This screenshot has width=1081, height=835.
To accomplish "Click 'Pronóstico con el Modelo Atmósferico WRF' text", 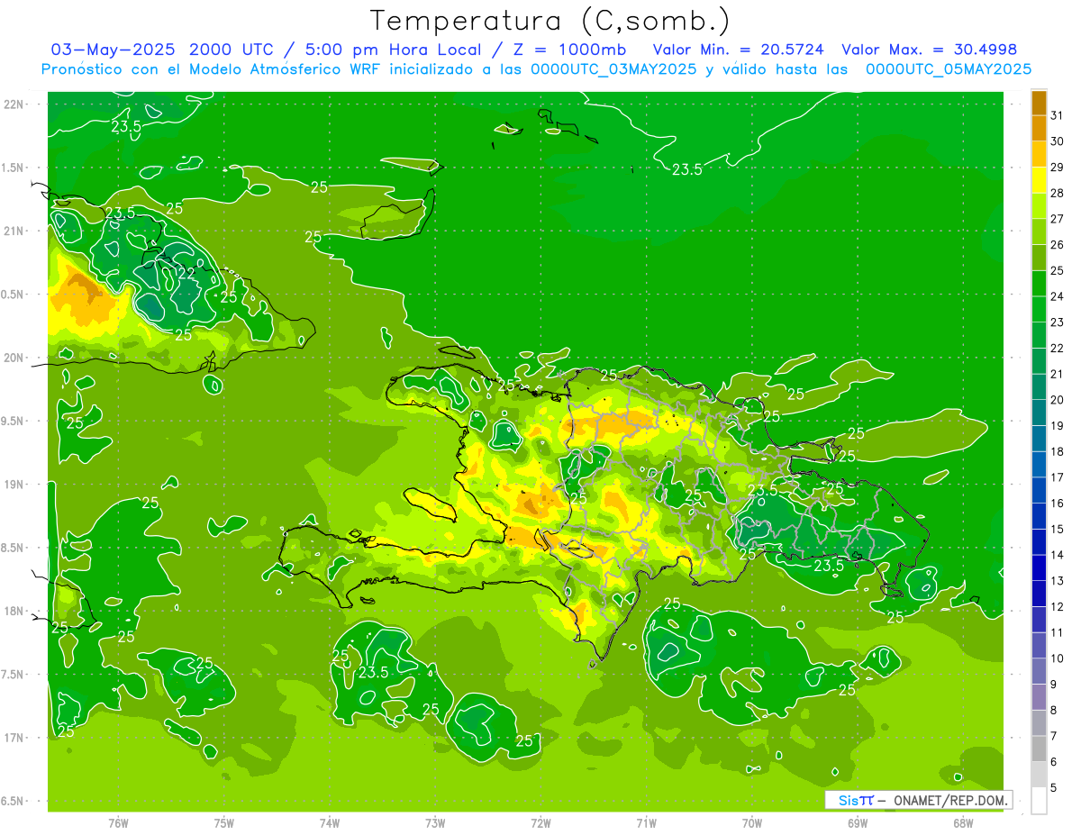I will click(x=213, y=68).
